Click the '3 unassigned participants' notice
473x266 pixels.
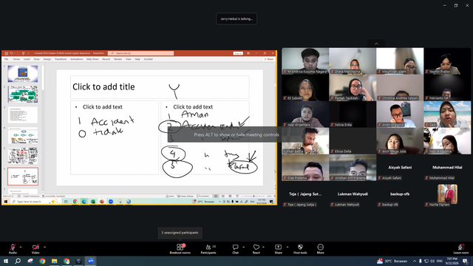(x=180, y=233)
